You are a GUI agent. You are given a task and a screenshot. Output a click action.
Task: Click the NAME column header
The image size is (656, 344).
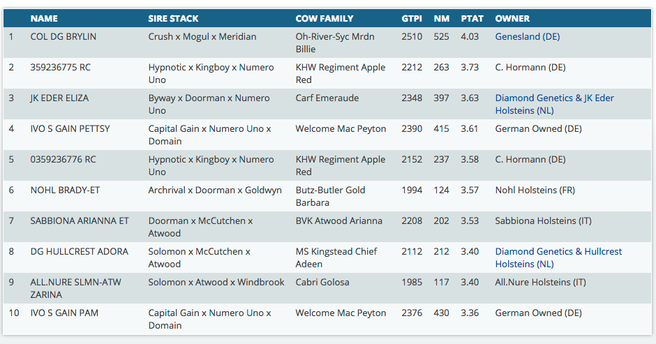point(44,18)
